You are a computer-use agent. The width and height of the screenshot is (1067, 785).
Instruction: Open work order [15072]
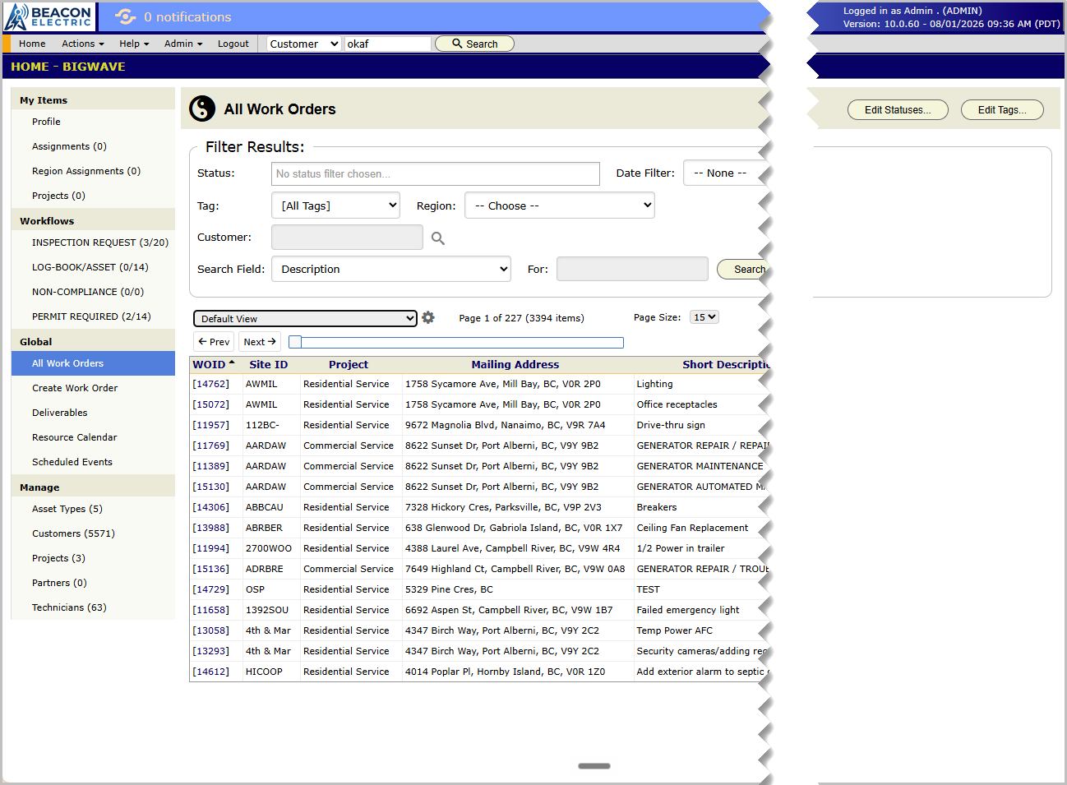coord(211,404)
